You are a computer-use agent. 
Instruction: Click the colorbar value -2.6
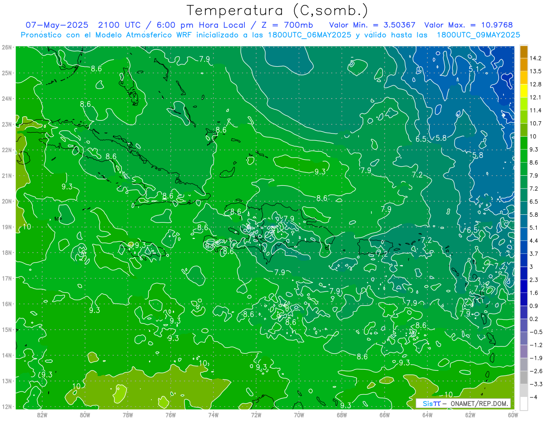pos(536,371)
